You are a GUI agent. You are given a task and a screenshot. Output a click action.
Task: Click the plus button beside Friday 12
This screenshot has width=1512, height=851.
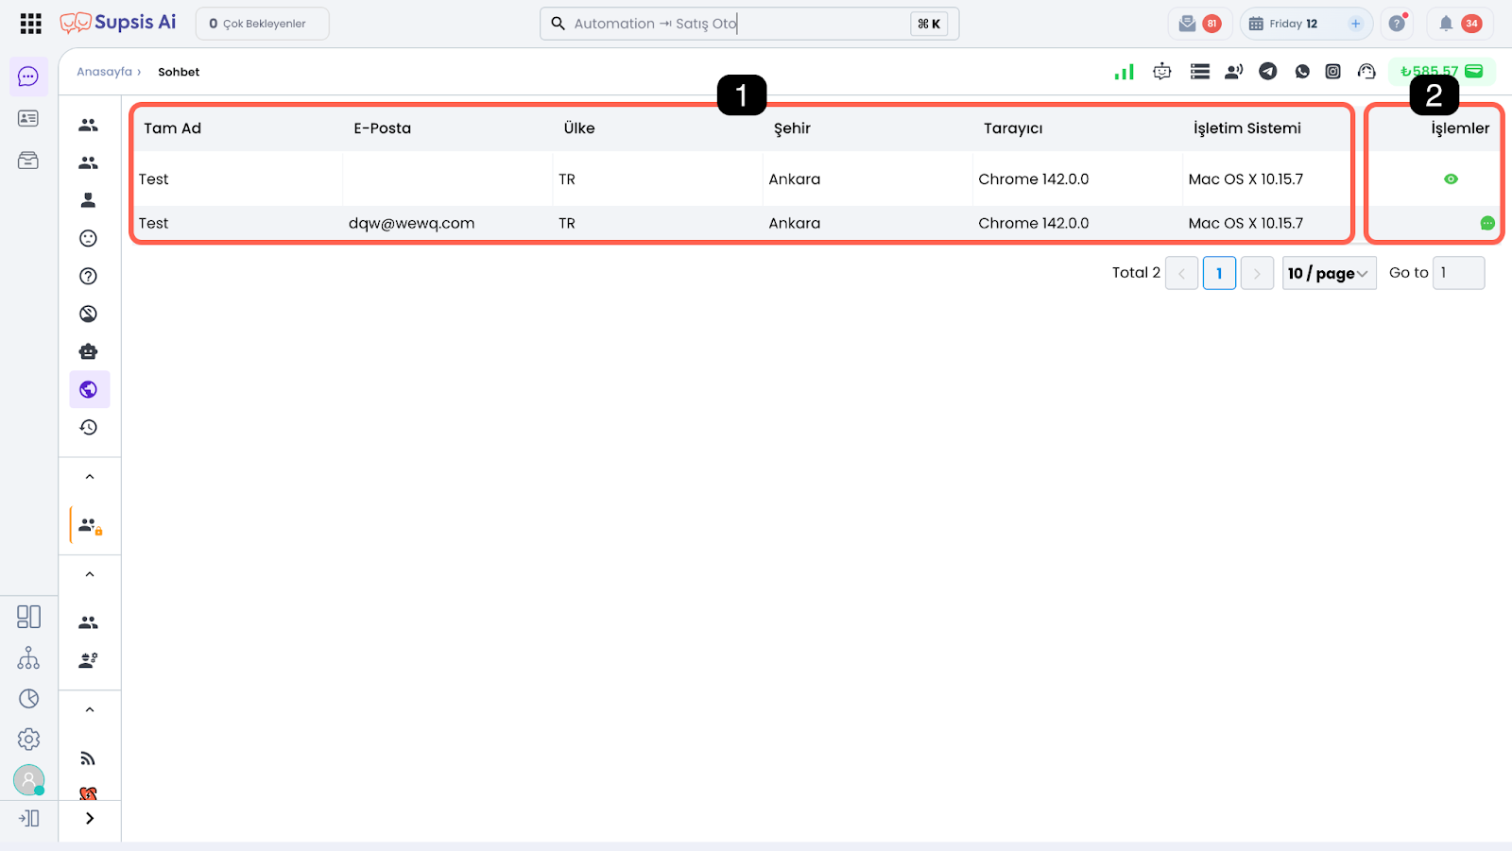(1355, 24)
